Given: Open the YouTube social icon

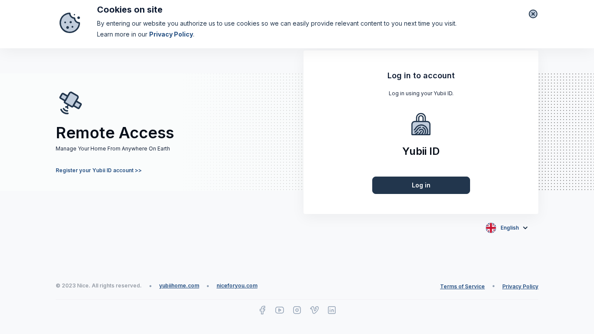Looking at the screenshot, I should pos(280,310).
